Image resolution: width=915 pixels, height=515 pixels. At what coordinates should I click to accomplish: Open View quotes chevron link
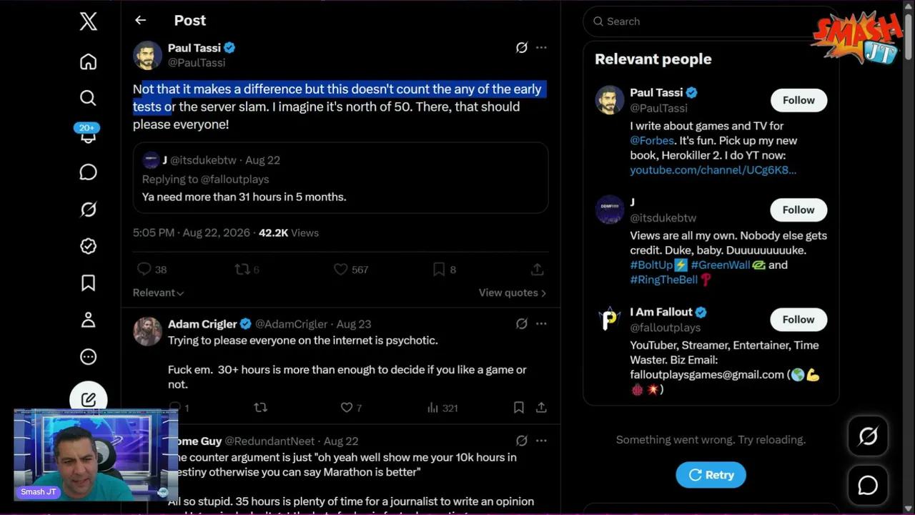513,293
